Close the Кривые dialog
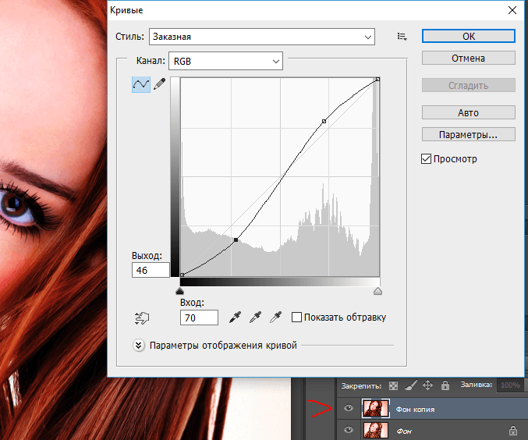 512,10
